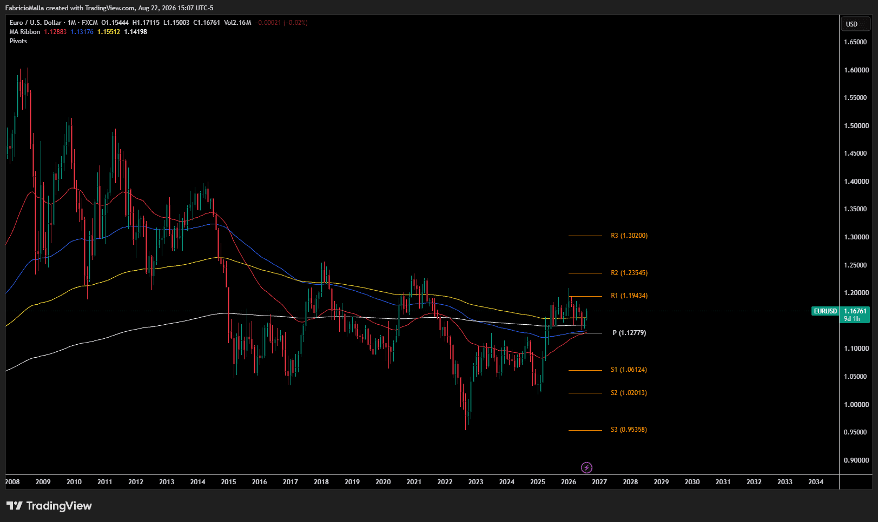The image size is (878, 522).
Task: Click the yellow MA value 1.15512
Action: 109,32
